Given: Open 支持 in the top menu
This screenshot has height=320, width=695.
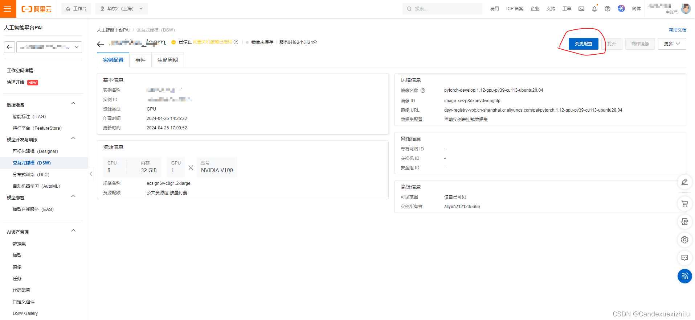Looking at the screenshot, I should pyautogui.click(x=551, y=9).
